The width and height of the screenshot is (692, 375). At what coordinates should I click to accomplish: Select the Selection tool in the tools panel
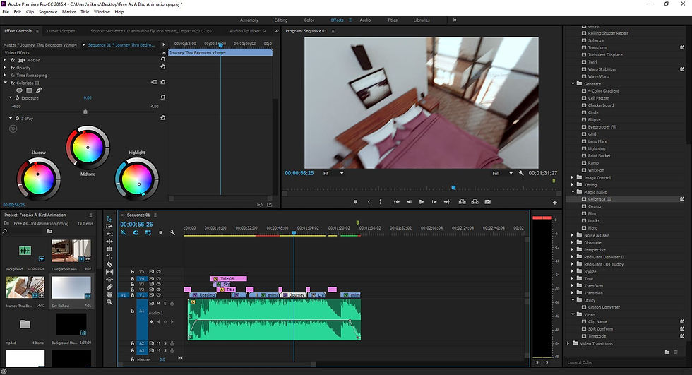point(109,219)
